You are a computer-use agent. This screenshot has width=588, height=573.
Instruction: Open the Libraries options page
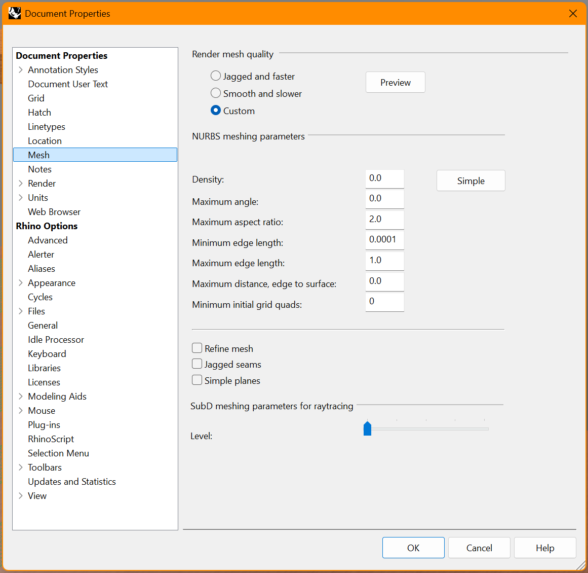coord(44,368)
